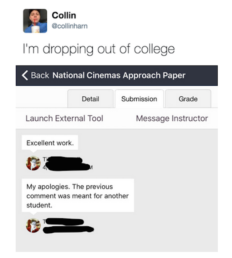Select the Submission tab

(x=139, y=99)
